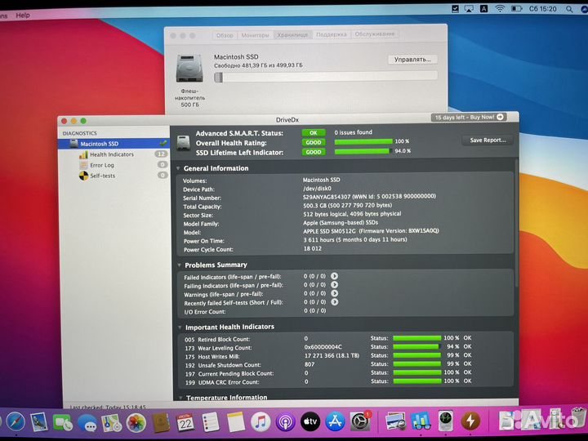Collapse the Important Health Indicators section
588x441 pixels.
[179, 327]
